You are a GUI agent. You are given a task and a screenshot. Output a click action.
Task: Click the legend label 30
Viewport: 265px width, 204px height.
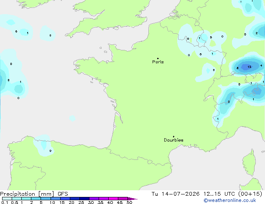coord(91,202)
